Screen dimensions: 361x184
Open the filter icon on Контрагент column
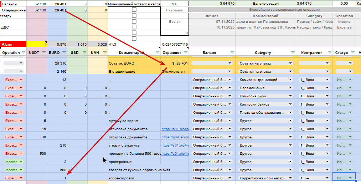(330, 52)
